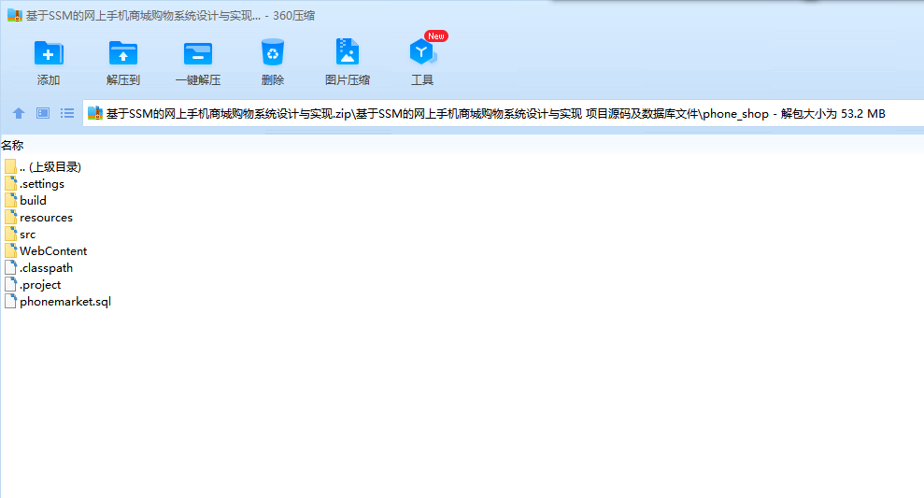Click the folder icon beside WebContent
This screenshot has width=924, height=498.
pos(10,251)
